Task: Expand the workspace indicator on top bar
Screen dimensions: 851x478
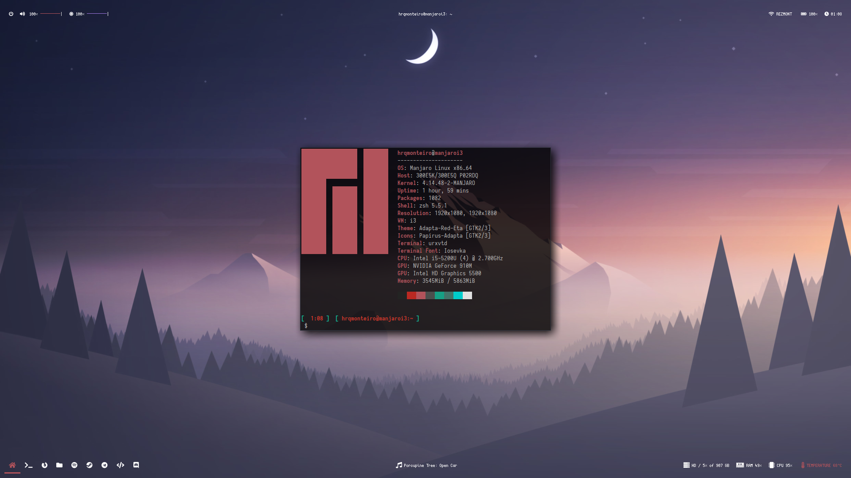Action: (x=425, y=14)
